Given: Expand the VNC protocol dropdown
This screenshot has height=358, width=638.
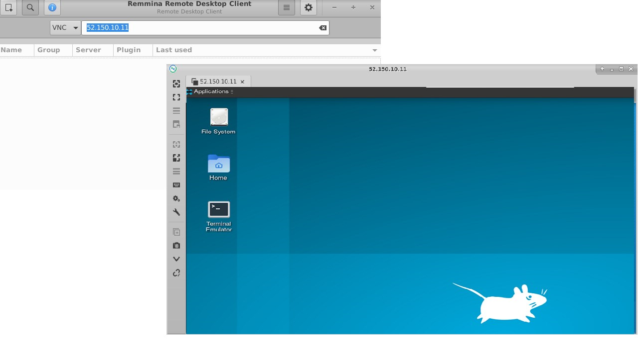Looking at the screenshot, I should click(x=65, y=28).
